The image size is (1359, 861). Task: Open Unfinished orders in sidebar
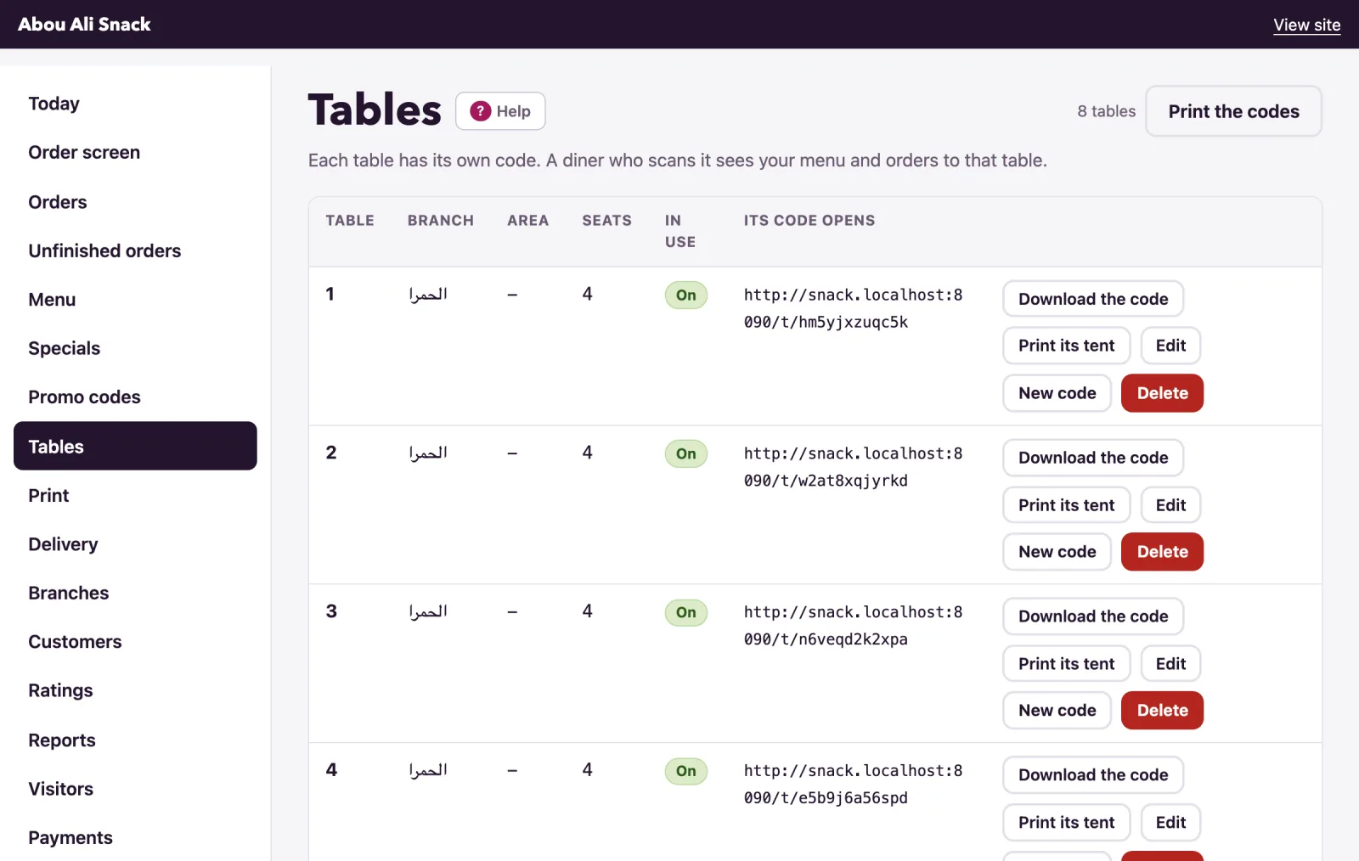point(135,250)
